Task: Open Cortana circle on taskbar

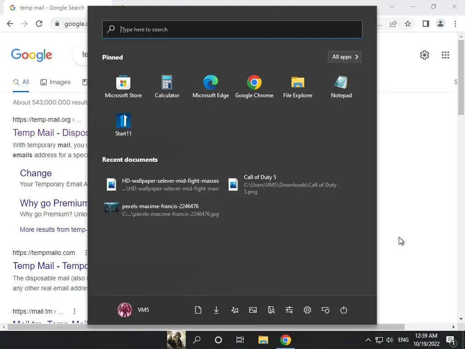Action: 218,340
